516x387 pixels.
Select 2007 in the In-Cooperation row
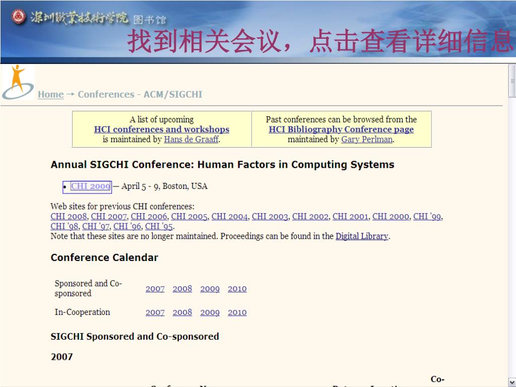(x=155, y=312)
